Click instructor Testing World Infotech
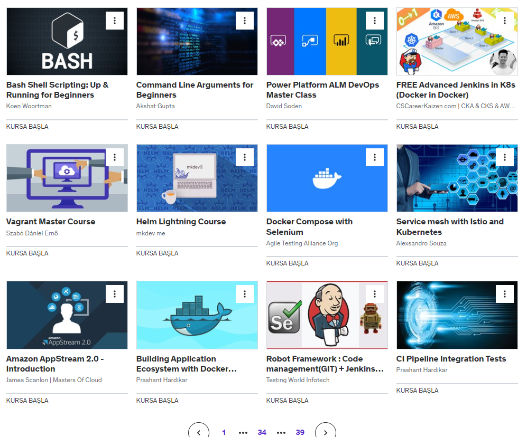This screenshot has height=437, width=527. pyautogui.click(x=298, y=380)
